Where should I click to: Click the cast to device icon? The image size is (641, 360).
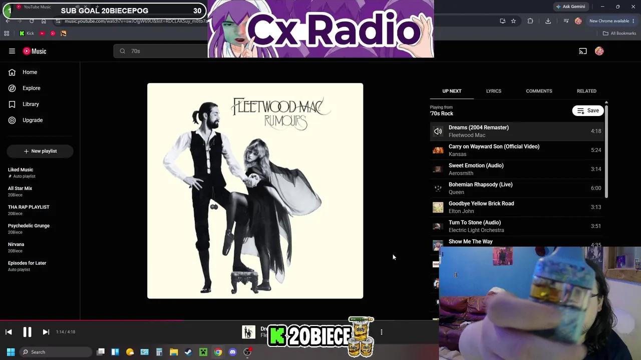click(583, 51)
